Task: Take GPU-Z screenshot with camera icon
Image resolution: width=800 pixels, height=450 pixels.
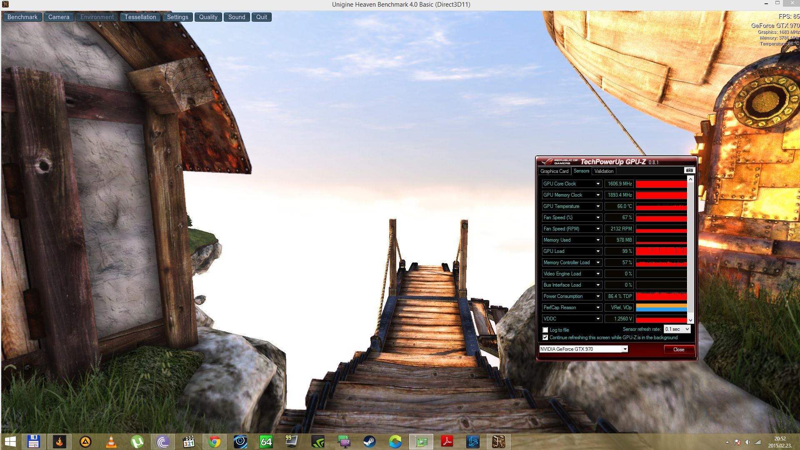Action: [689, 170]
